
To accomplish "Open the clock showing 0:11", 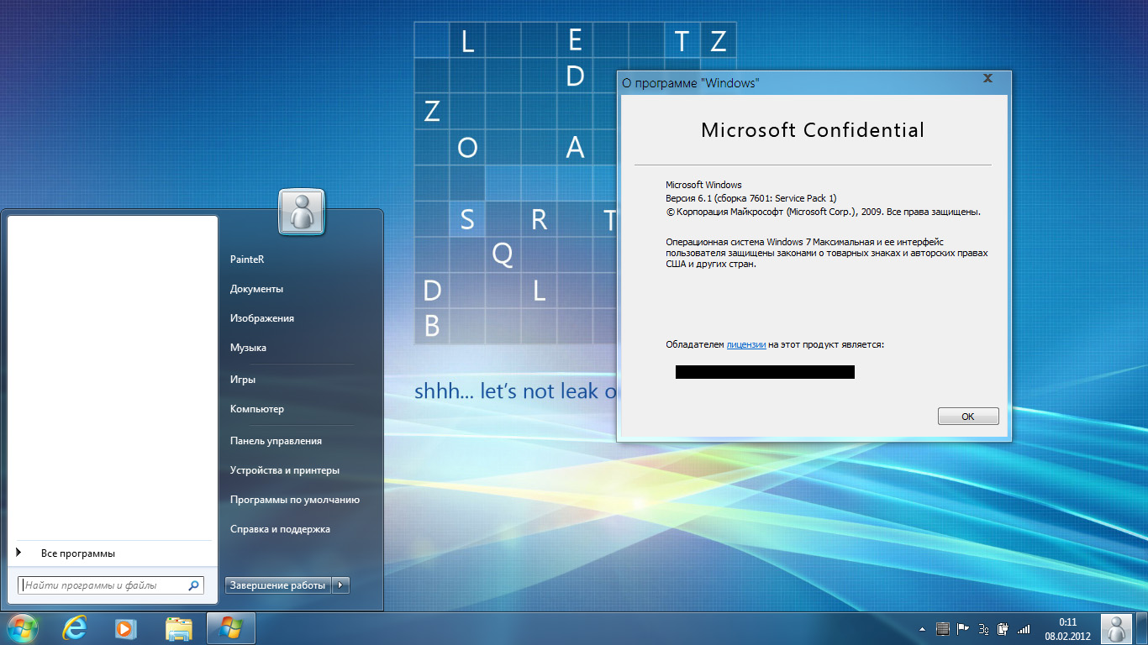I will click(x=1067, y=629).
